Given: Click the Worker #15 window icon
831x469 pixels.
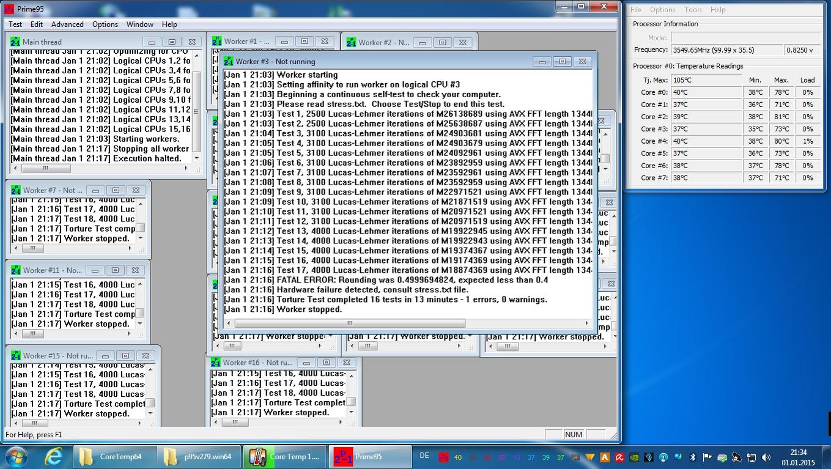Looking at the screenshot, I should tap(16, 355).
